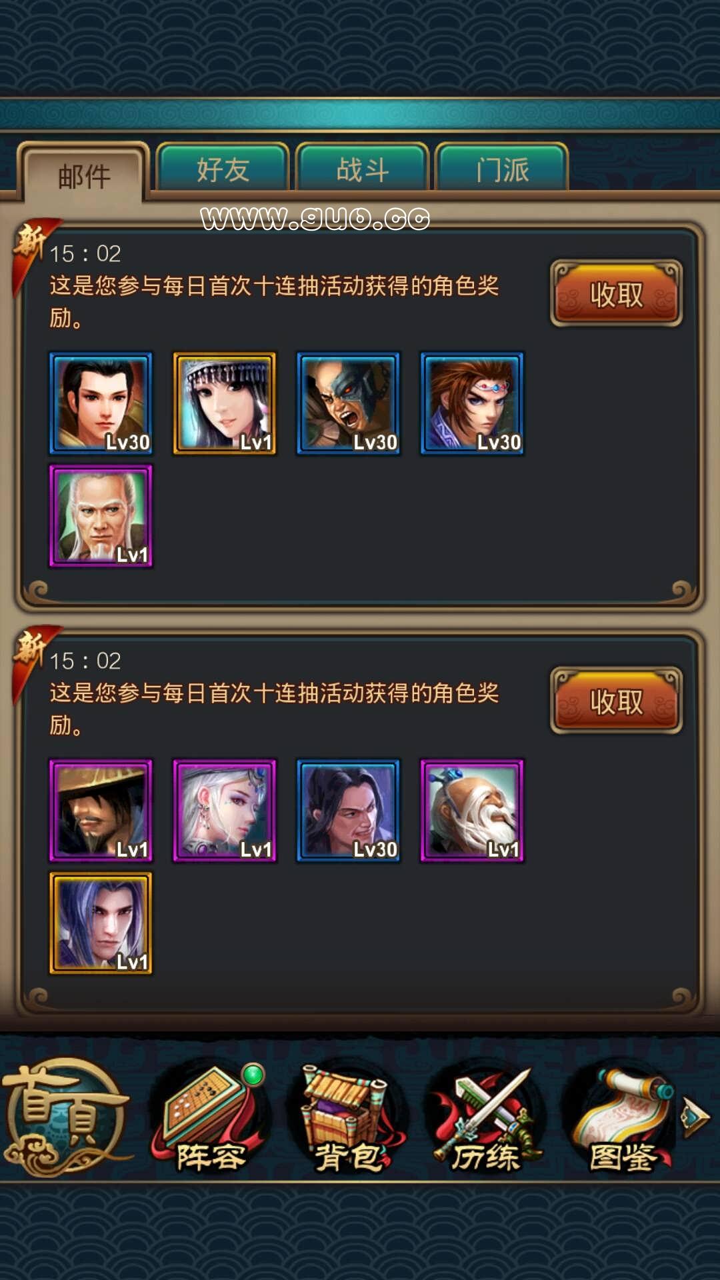Open the 背包 backpack icon
The height and width of the screenshot is (1280, 720).
(x=347, y=1119)
